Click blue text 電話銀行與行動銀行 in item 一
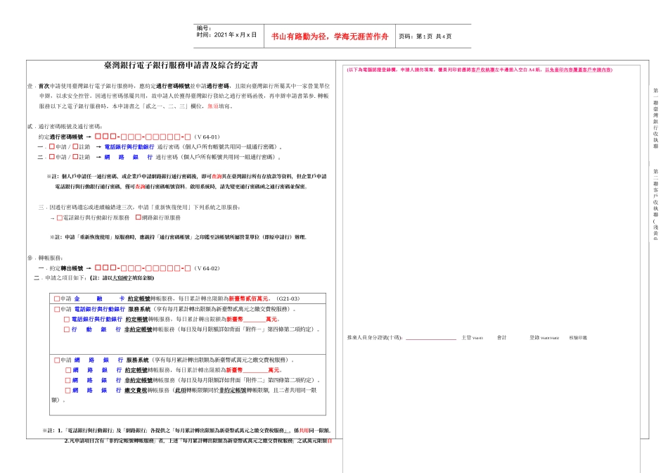The width and height of the screenshot is (668, 473). pos(129,146)
